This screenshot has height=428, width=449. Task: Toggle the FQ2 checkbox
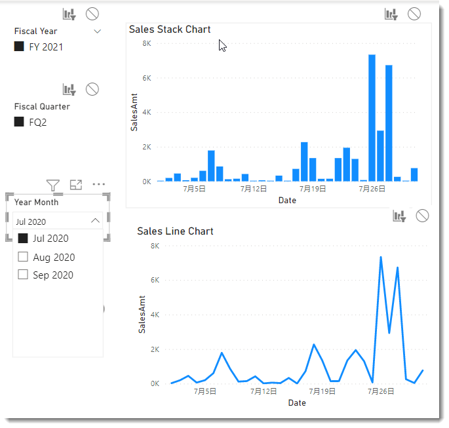click(x=19, y=122)
